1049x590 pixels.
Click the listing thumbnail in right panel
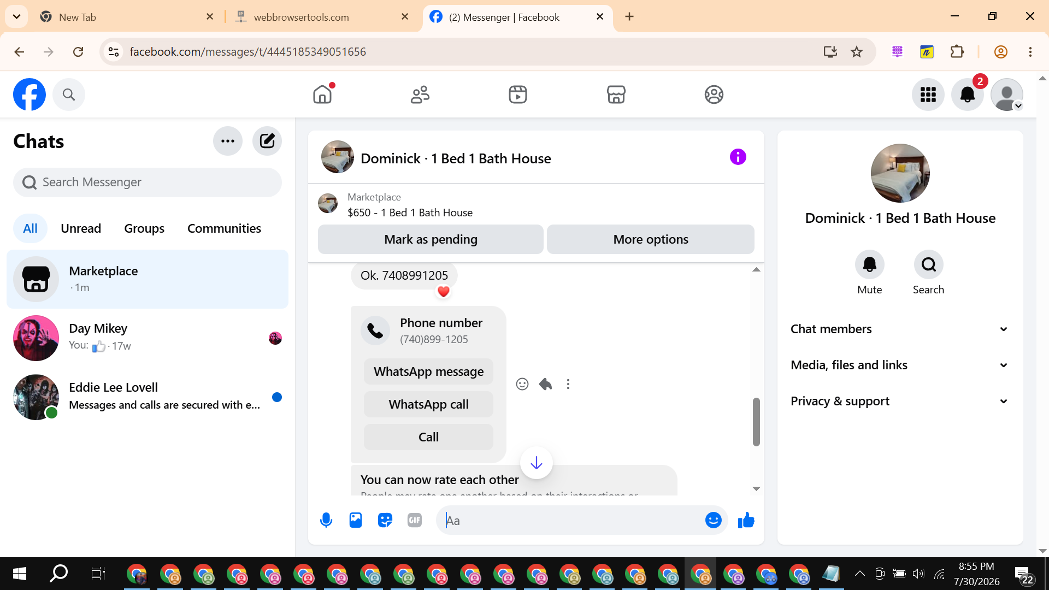tap(900, 173)
